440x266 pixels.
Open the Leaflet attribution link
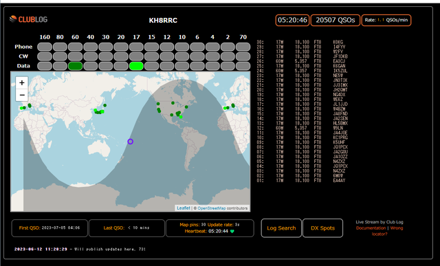pyautogui.click(x=184, y=208)
